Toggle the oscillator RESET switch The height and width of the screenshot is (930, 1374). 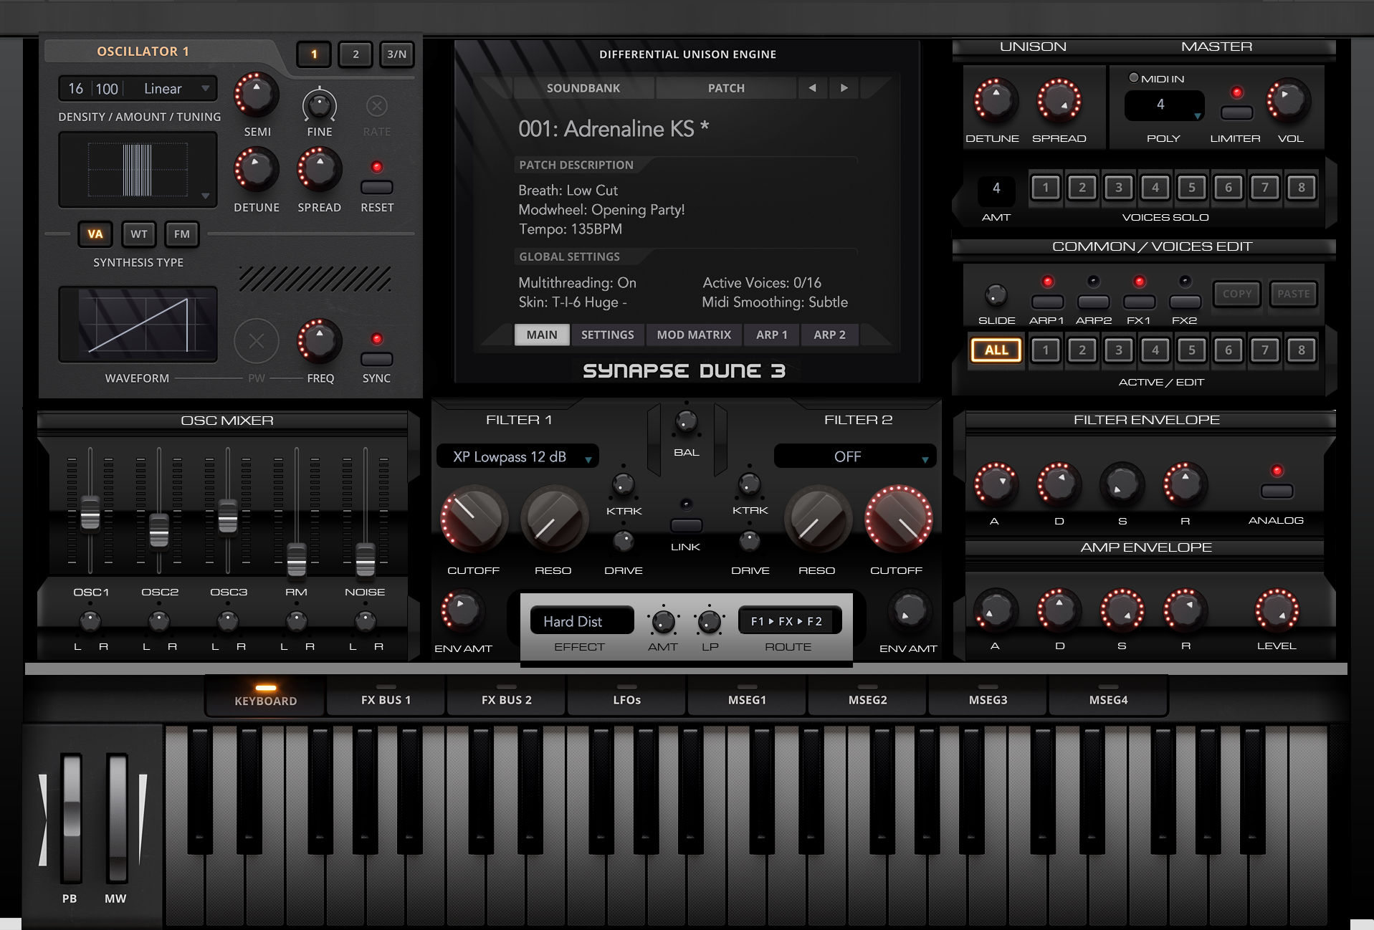376,188
